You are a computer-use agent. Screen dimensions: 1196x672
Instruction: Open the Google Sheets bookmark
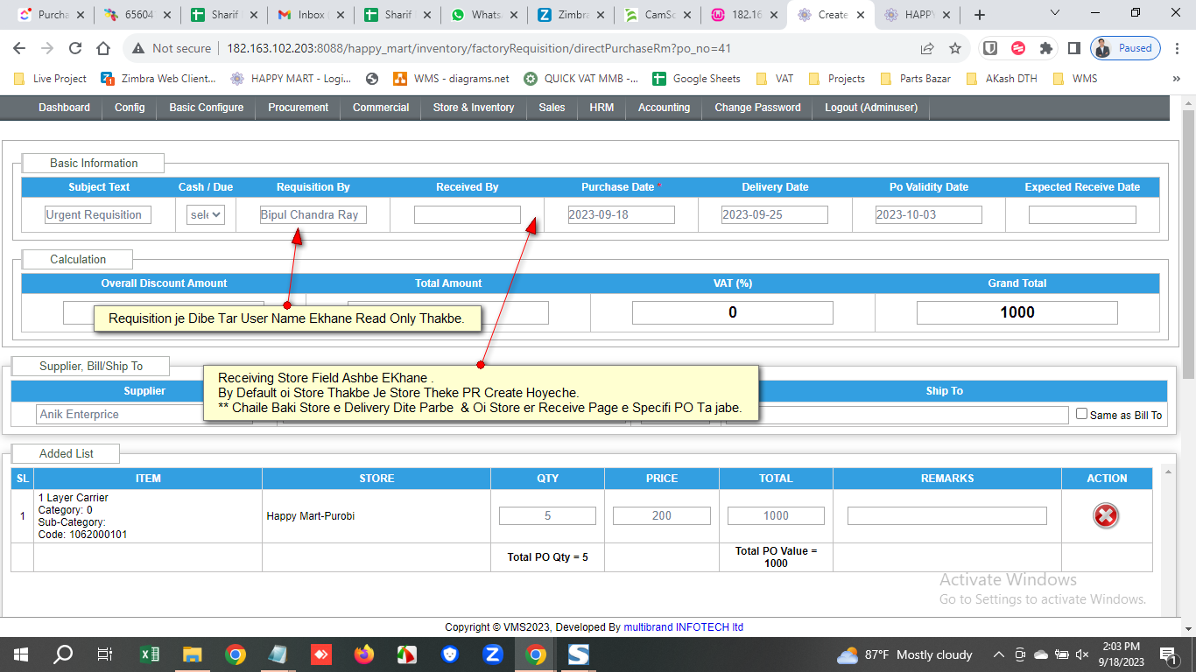click(x=696, y=79)
